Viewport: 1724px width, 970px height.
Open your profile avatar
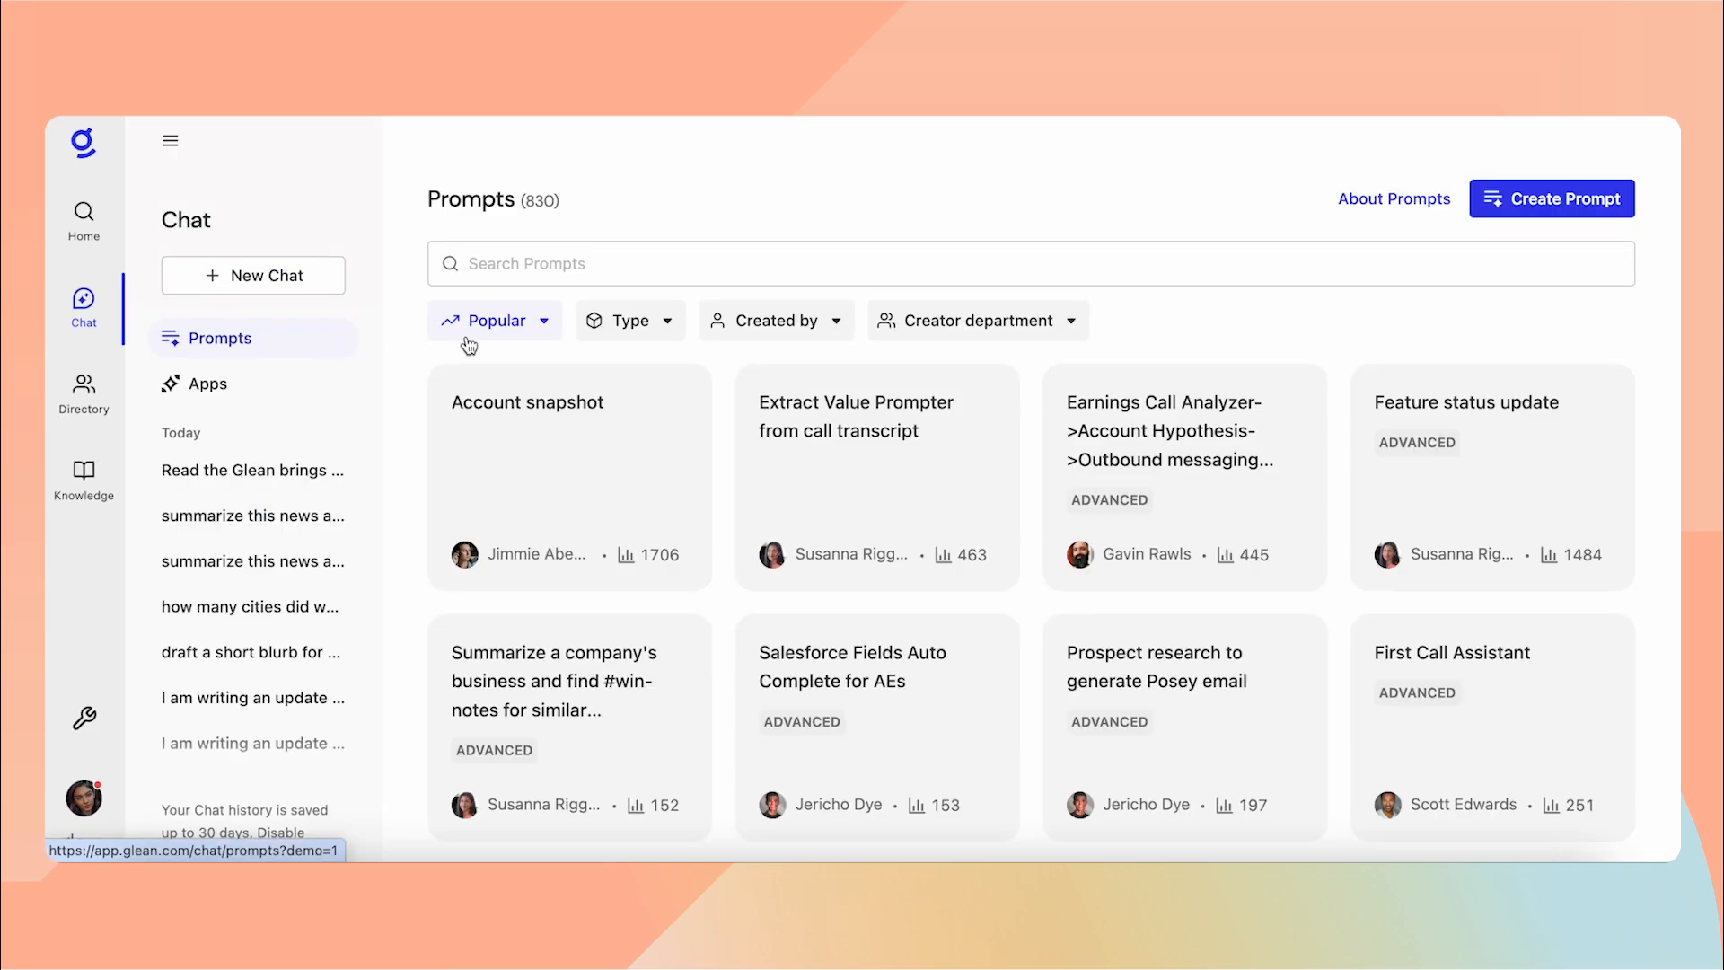[x=84, y=799]
